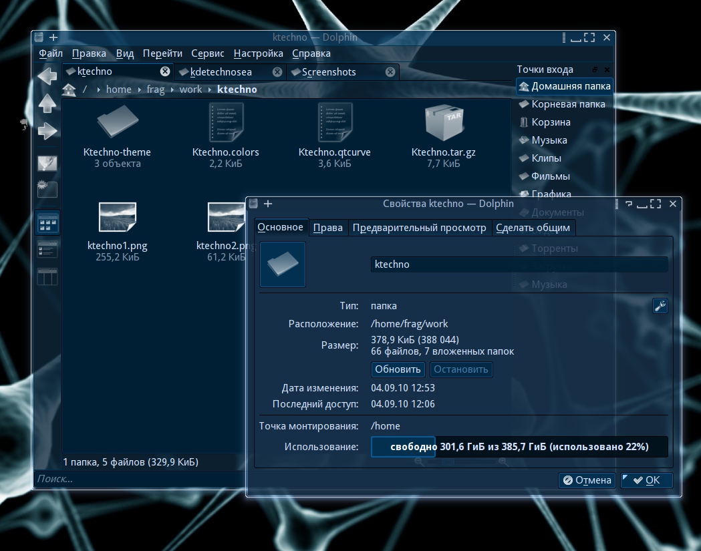Click the Отмена button

587,480
